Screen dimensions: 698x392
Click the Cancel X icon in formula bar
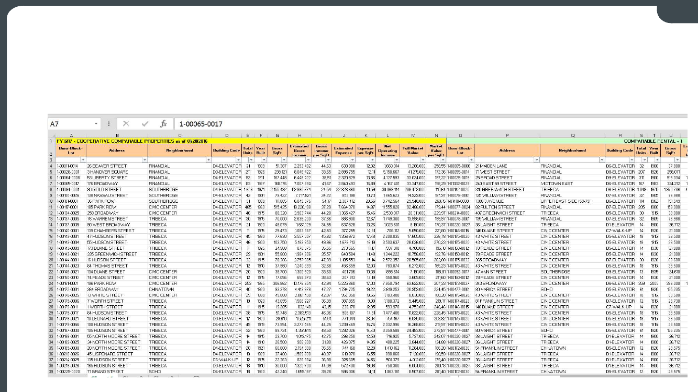tap(126, 124)
